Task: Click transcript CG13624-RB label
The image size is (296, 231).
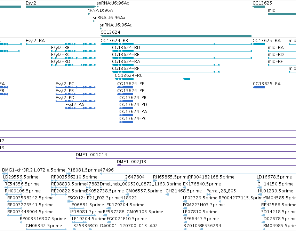Action: tap(114, 41)
